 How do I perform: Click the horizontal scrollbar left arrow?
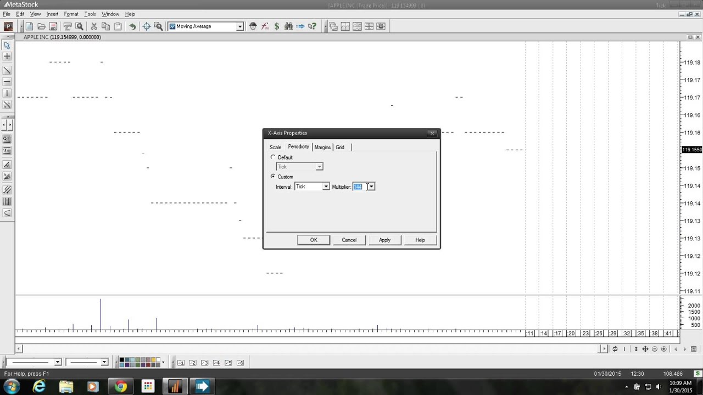click(19, 349)
